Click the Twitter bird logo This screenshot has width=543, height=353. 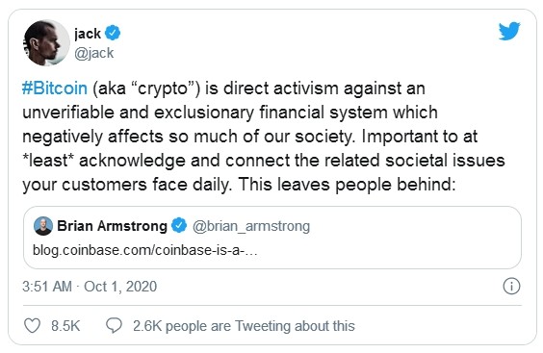tap(509, 31)
